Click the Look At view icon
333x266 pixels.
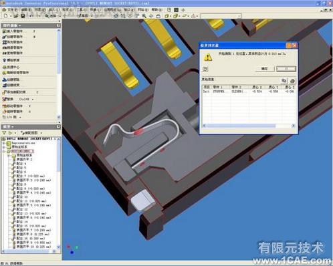(x=158, y=16)
